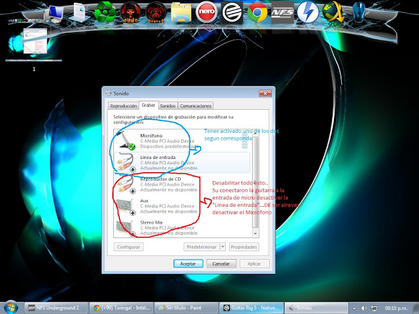Expand the Predeterminar dropdown arrow
This screenshot has width=419, height=314.
223,247
